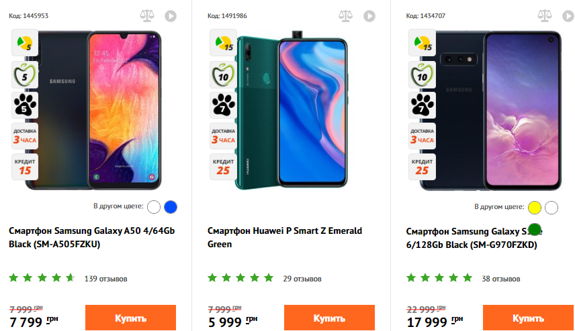
Task: Click 3-hour delivery badge on Galaxy A50
Action: pos(25,135)
